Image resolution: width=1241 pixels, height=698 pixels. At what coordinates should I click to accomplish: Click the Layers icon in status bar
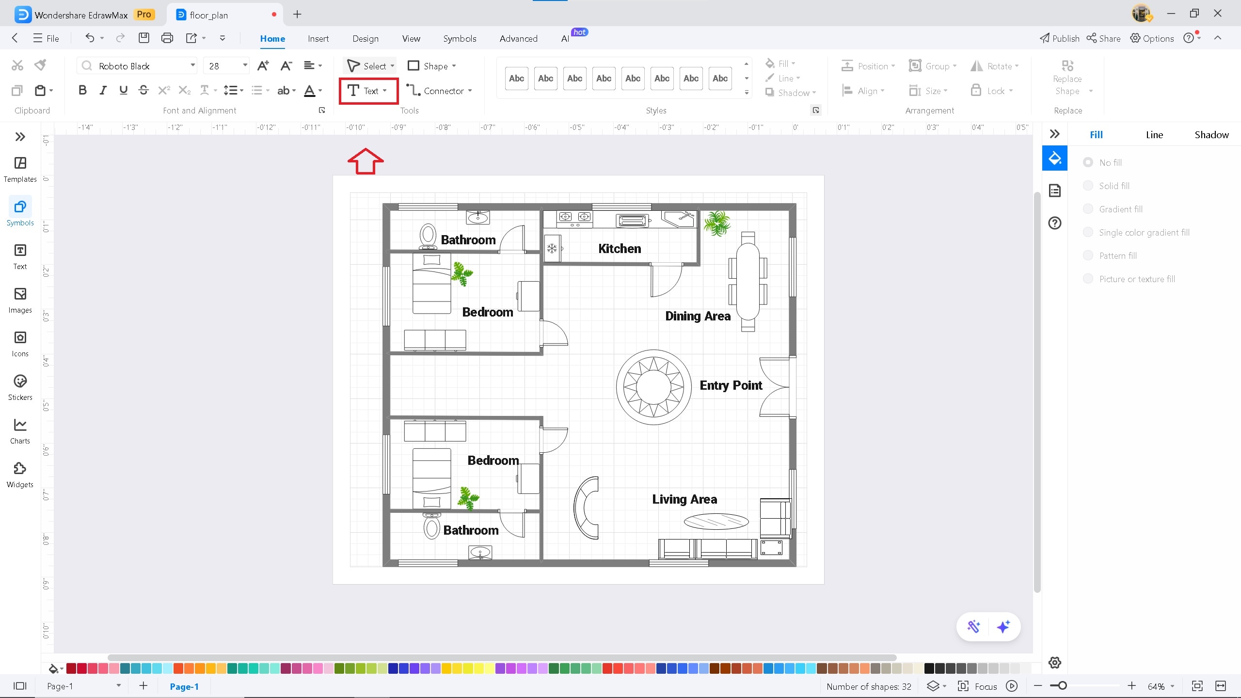tap(933, 686)
